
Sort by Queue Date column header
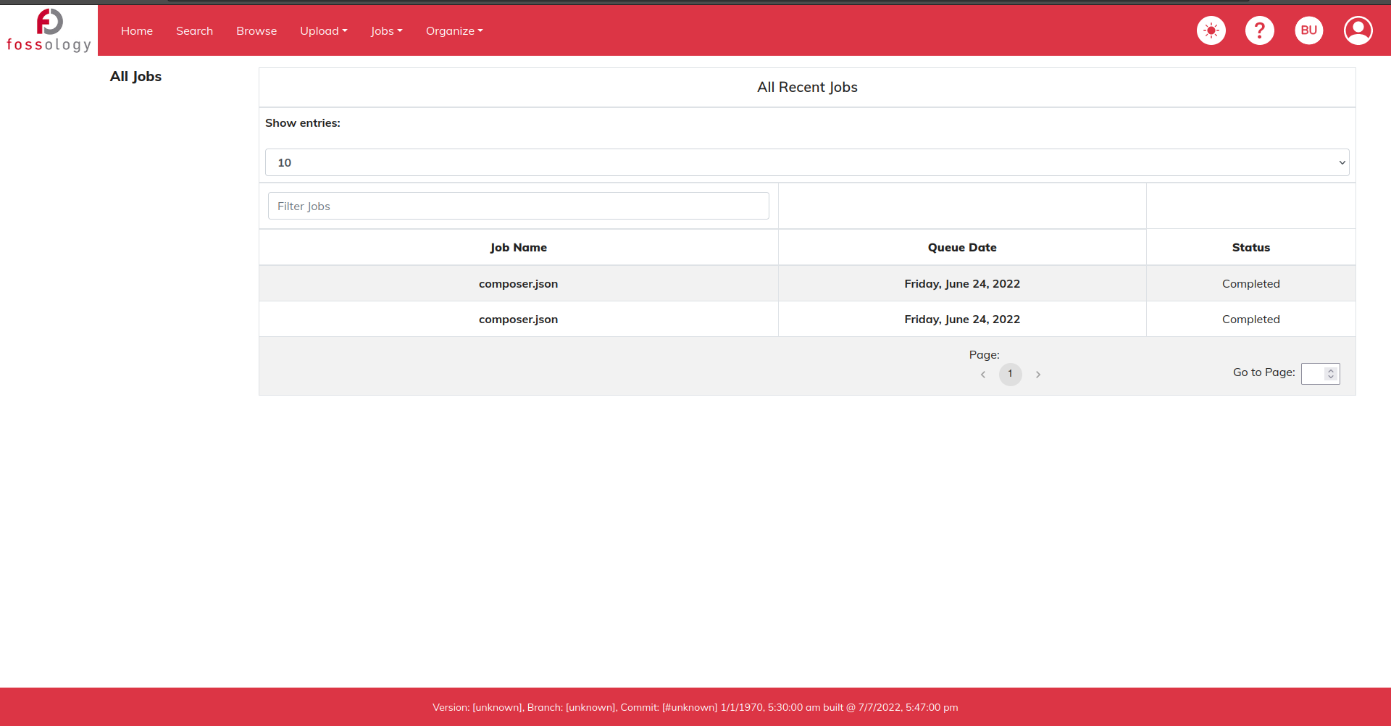click(x=962, y=247)
